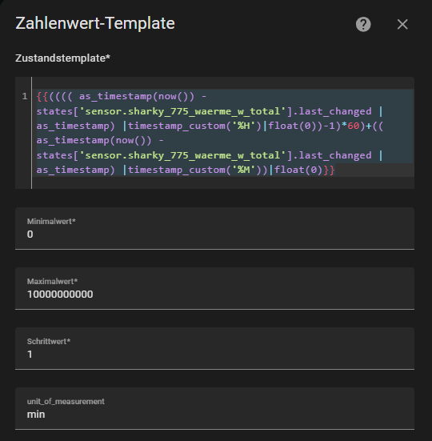Click line number 1 in editor gutter
Screen dimensions: 432x441
tap(25, 97)
